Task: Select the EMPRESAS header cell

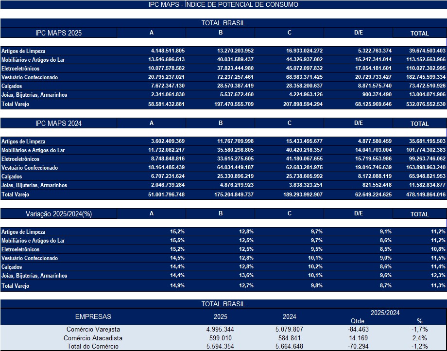Action: pos(92,316)
